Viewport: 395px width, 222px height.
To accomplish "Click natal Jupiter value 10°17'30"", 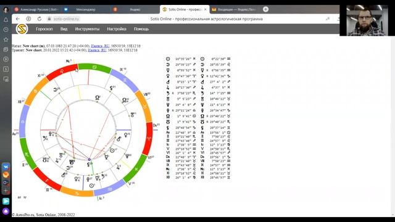I will 183,88.
